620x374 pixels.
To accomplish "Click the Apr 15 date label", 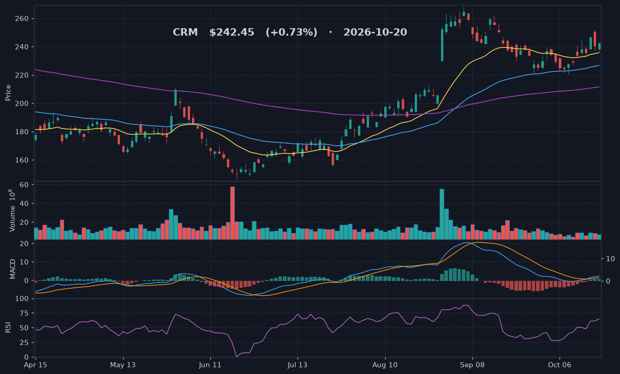I will point(36,365).
